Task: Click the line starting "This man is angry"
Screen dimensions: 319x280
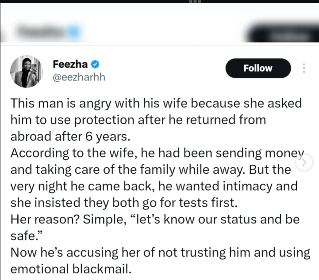Action: (156, 104)
